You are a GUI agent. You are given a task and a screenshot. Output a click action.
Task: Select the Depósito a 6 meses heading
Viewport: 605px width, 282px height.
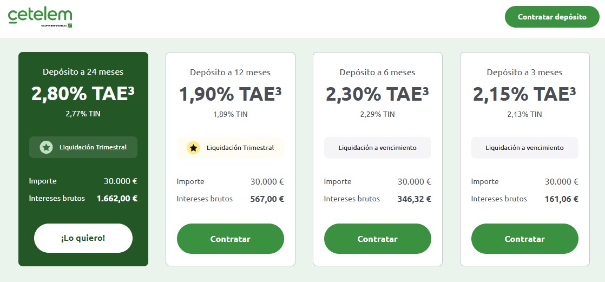377,72
